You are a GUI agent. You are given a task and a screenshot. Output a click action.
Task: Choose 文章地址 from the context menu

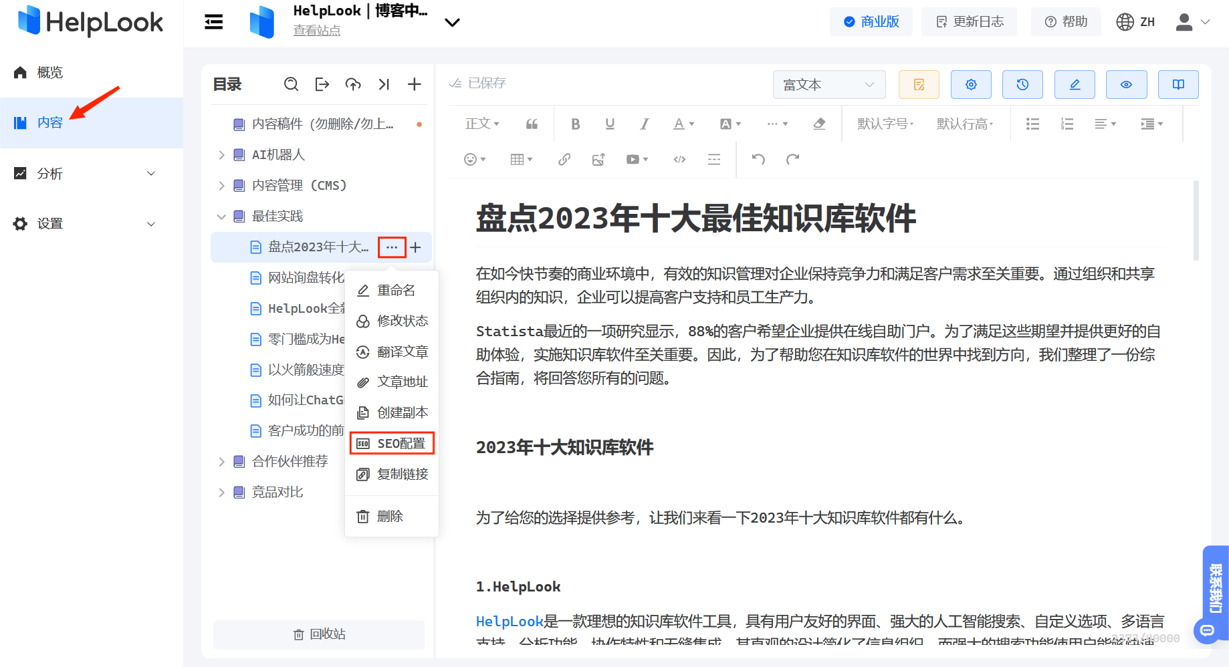coord(392,382)
